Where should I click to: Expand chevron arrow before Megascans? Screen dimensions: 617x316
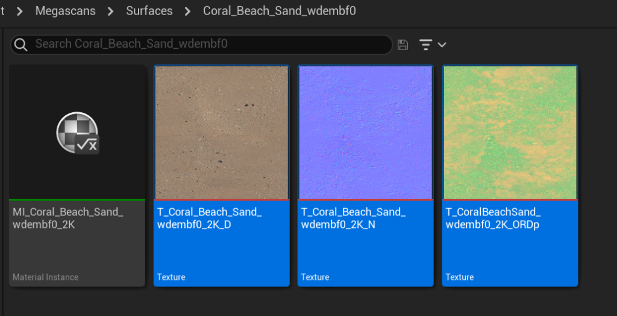coord(19,11)
